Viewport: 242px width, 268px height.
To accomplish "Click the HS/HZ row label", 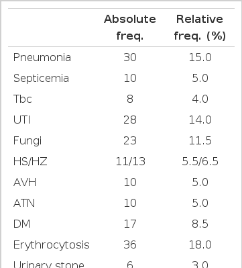I will pyautogui.click(x=30, y=161).
